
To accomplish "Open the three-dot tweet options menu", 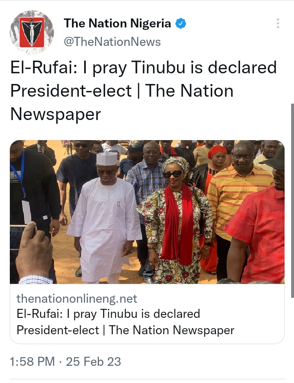I will (x=278, y=23).
